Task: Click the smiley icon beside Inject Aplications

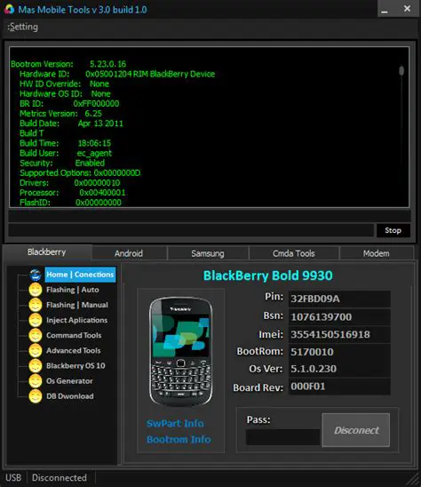Action: click(36, 320)
